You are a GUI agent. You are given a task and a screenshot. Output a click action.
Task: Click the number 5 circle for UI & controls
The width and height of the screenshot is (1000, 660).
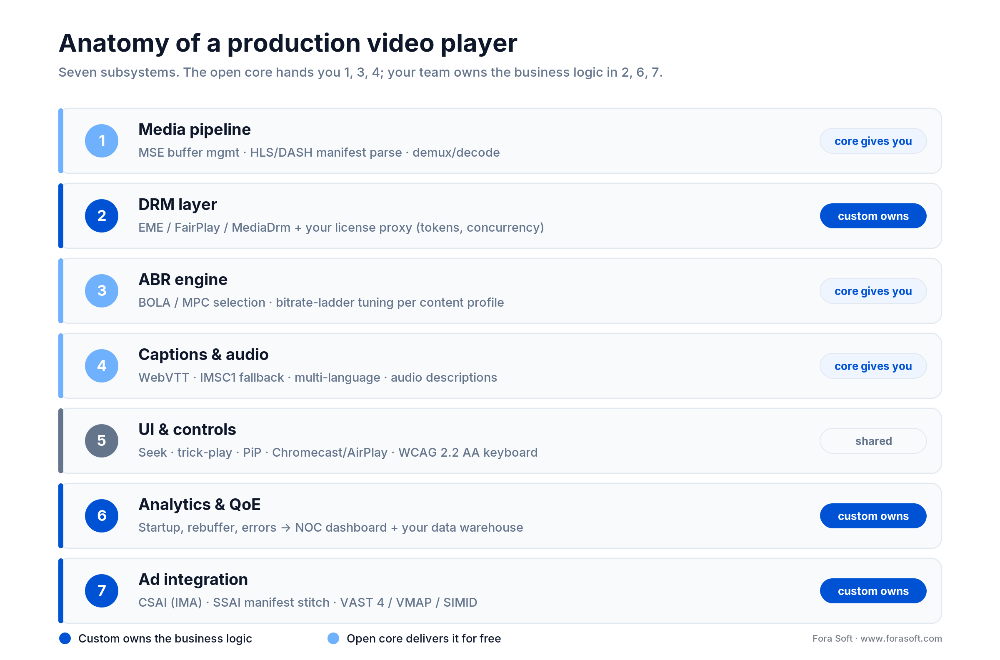tap(101, 440)
